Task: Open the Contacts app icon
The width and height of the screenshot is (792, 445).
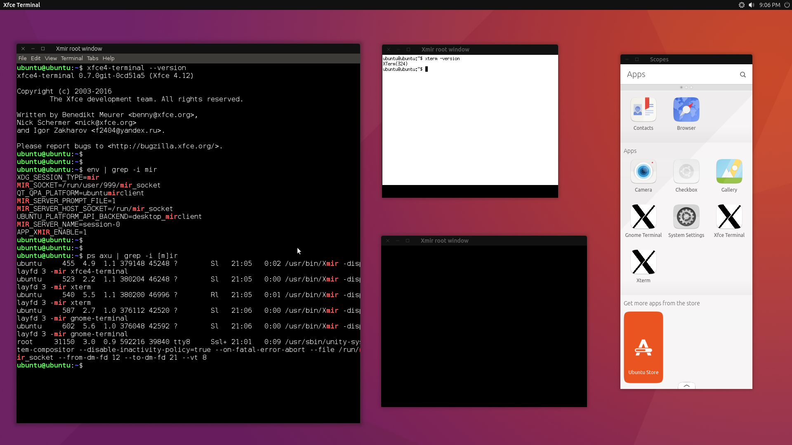Action: tap(643, 110)
